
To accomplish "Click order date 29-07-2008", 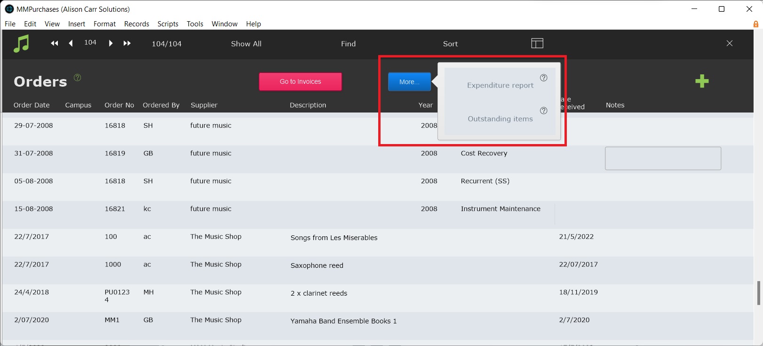I will click(33, 125).
